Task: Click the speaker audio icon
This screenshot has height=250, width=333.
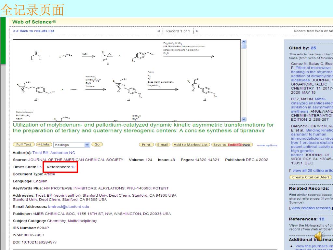Action: pos(318,236)
